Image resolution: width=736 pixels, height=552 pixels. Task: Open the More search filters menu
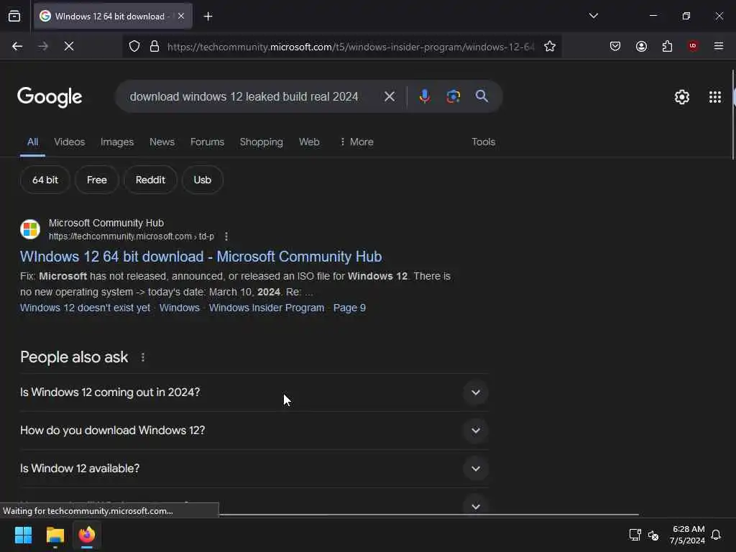356,142
